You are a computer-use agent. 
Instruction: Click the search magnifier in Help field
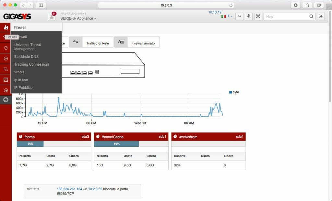pos(311,16)
